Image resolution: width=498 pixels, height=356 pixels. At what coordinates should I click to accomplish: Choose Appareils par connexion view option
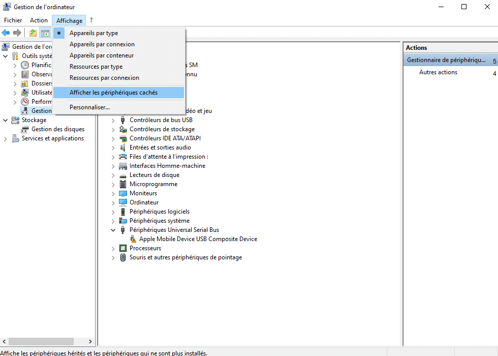click(102, 44)
